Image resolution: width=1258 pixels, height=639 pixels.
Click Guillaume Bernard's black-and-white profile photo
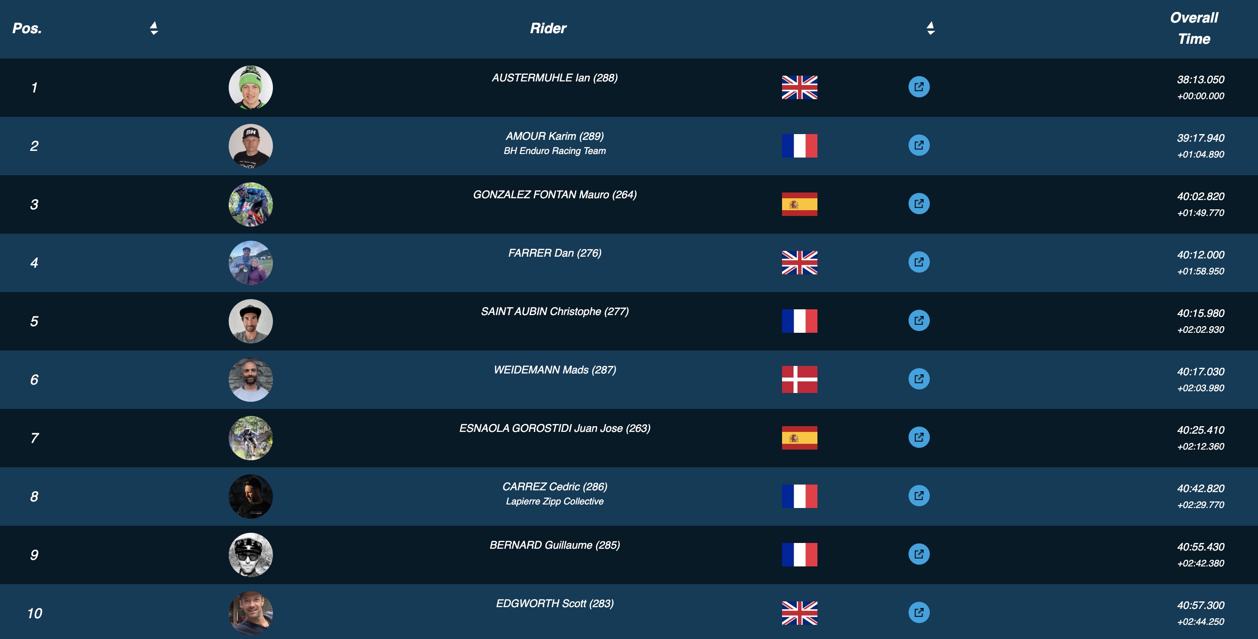click(250, 554)
